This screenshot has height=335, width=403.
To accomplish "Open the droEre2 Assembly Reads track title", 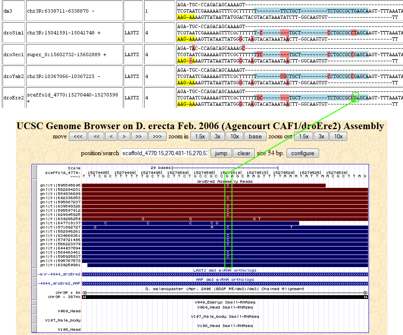I will pos(225,181).
